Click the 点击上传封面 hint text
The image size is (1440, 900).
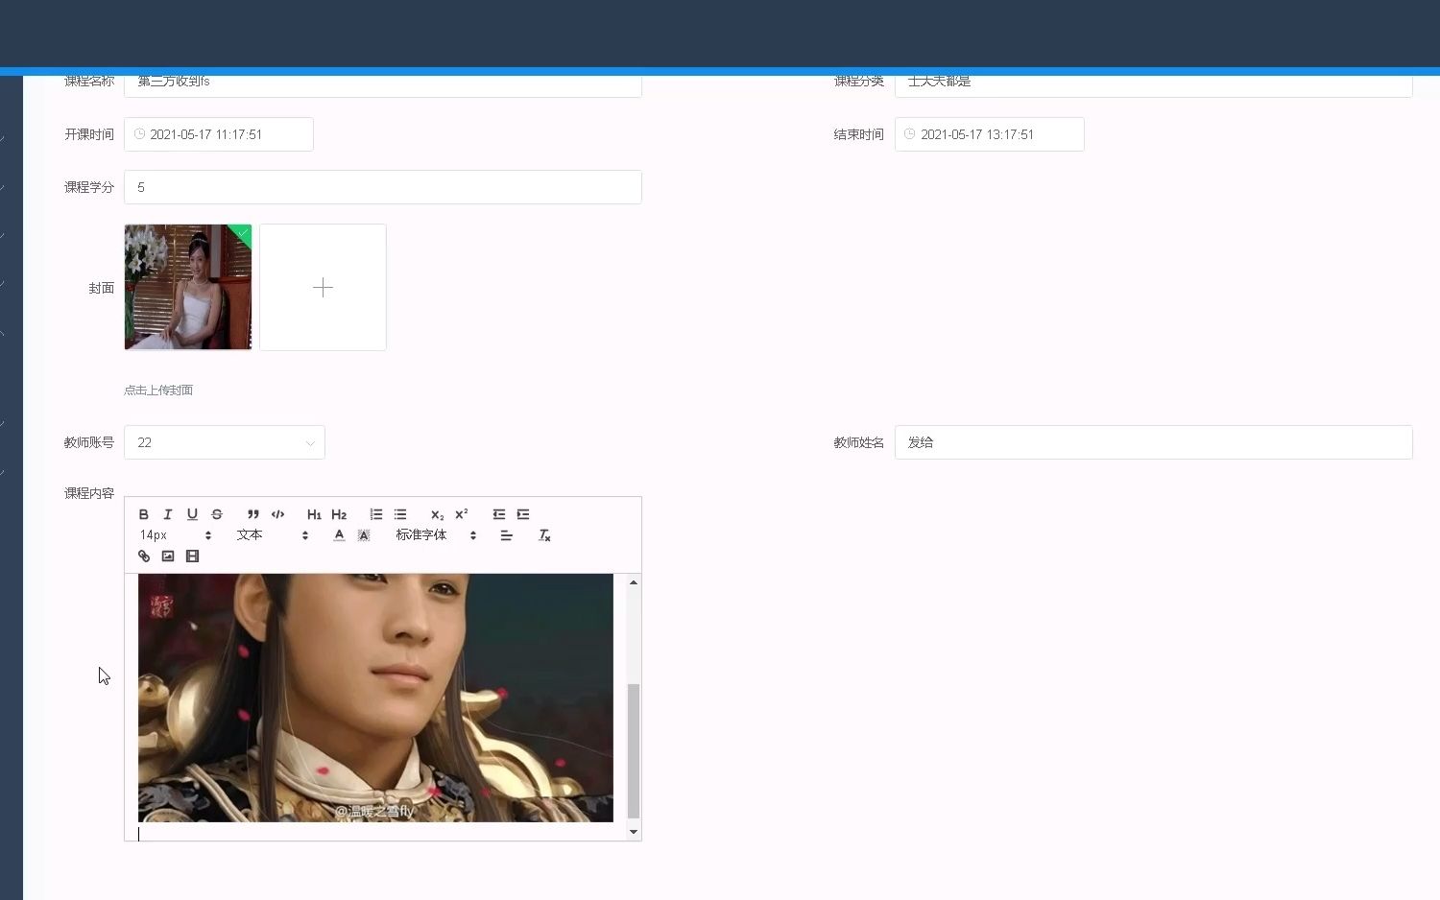click(158, 391)
